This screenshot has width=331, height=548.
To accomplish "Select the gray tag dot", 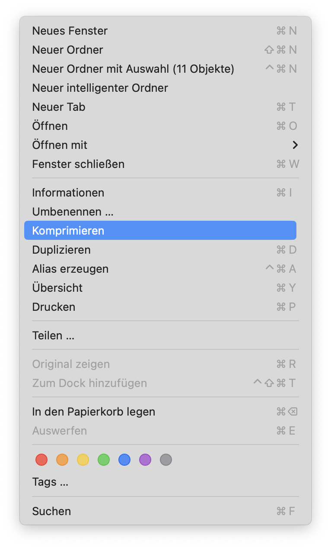I will pos(166,460).
